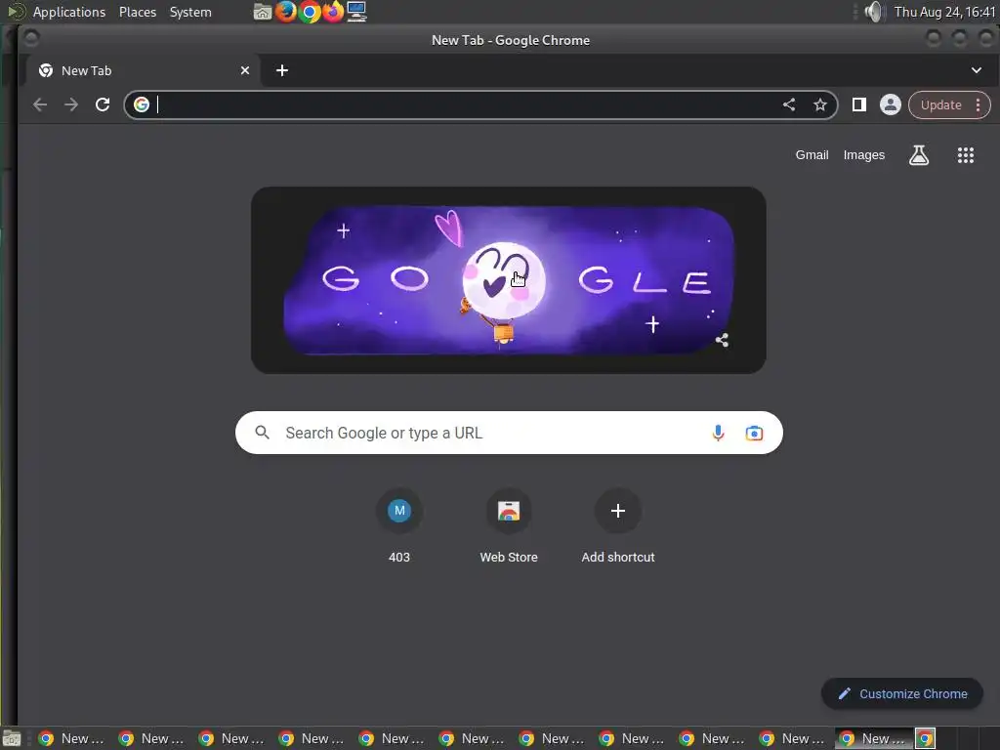Click Customize Chrome button
The image size is (1000, 750).
(901, 694)
